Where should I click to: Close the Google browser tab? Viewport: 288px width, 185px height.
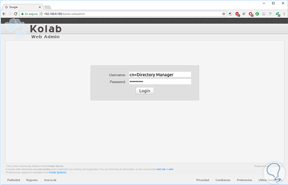pos(39,7)
